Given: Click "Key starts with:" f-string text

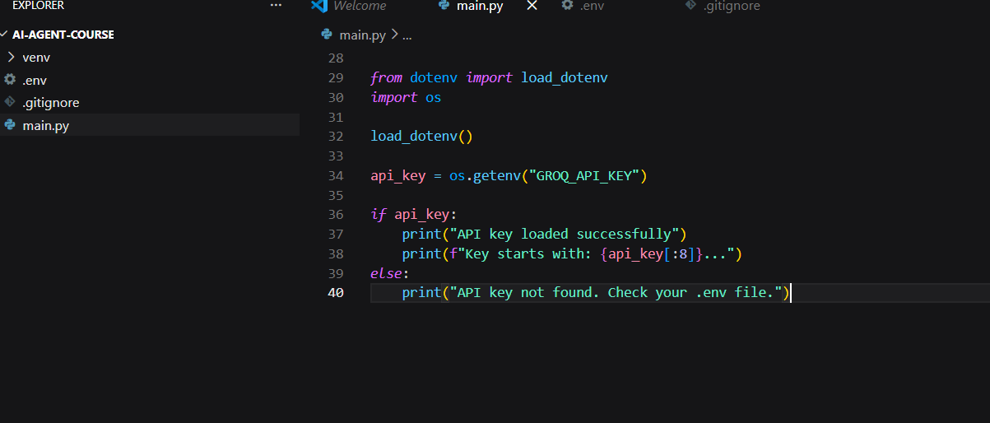Looking at the screenshot, I should pyautogui.click(x=528, y=254).
